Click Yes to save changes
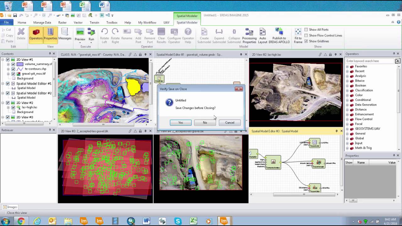Image resolution: width=402 pixels, height=226 pixels. coord(181,123)
